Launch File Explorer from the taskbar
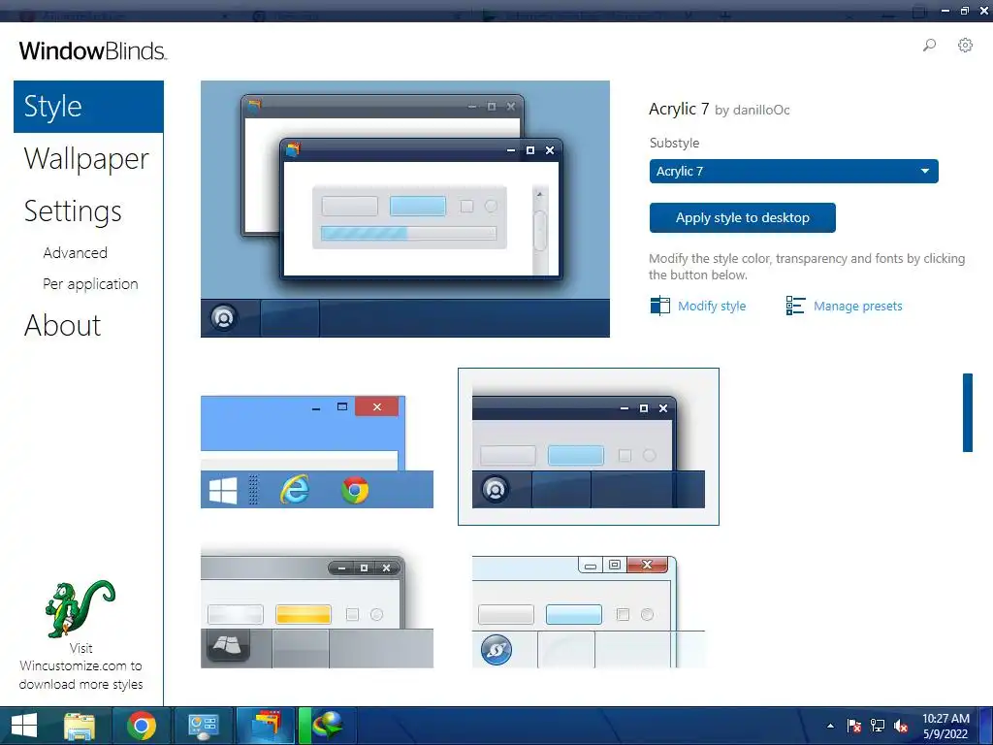993x745 pixels. (80, 726)
